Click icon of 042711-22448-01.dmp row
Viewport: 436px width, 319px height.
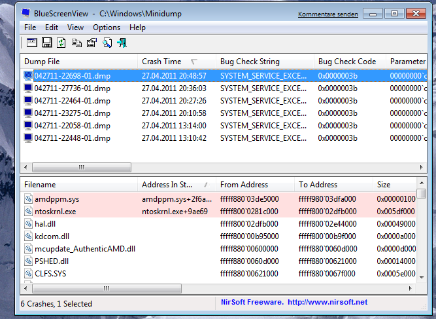click(x=28, y=138)
